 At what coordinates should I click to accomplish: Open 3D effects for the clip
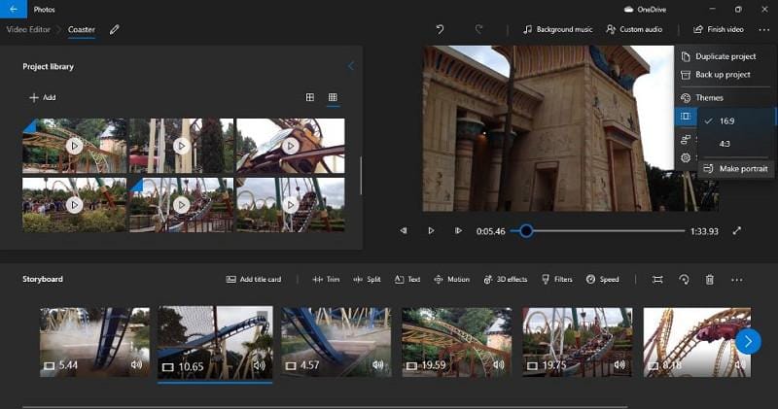coord(505,280)
